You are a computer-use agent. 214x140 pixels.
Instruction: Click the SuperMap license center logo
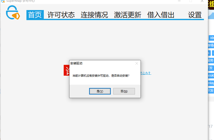coord(13,13)
